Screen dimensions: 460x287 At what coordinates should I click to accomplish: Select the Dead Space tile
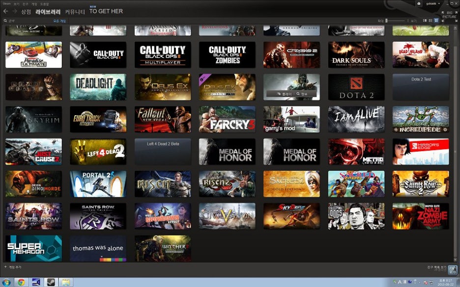[x=34, y=87]
